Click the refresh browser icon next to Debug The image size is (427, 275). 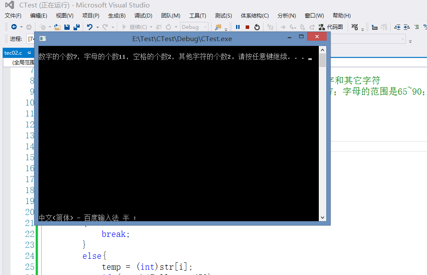click(169, 27)
